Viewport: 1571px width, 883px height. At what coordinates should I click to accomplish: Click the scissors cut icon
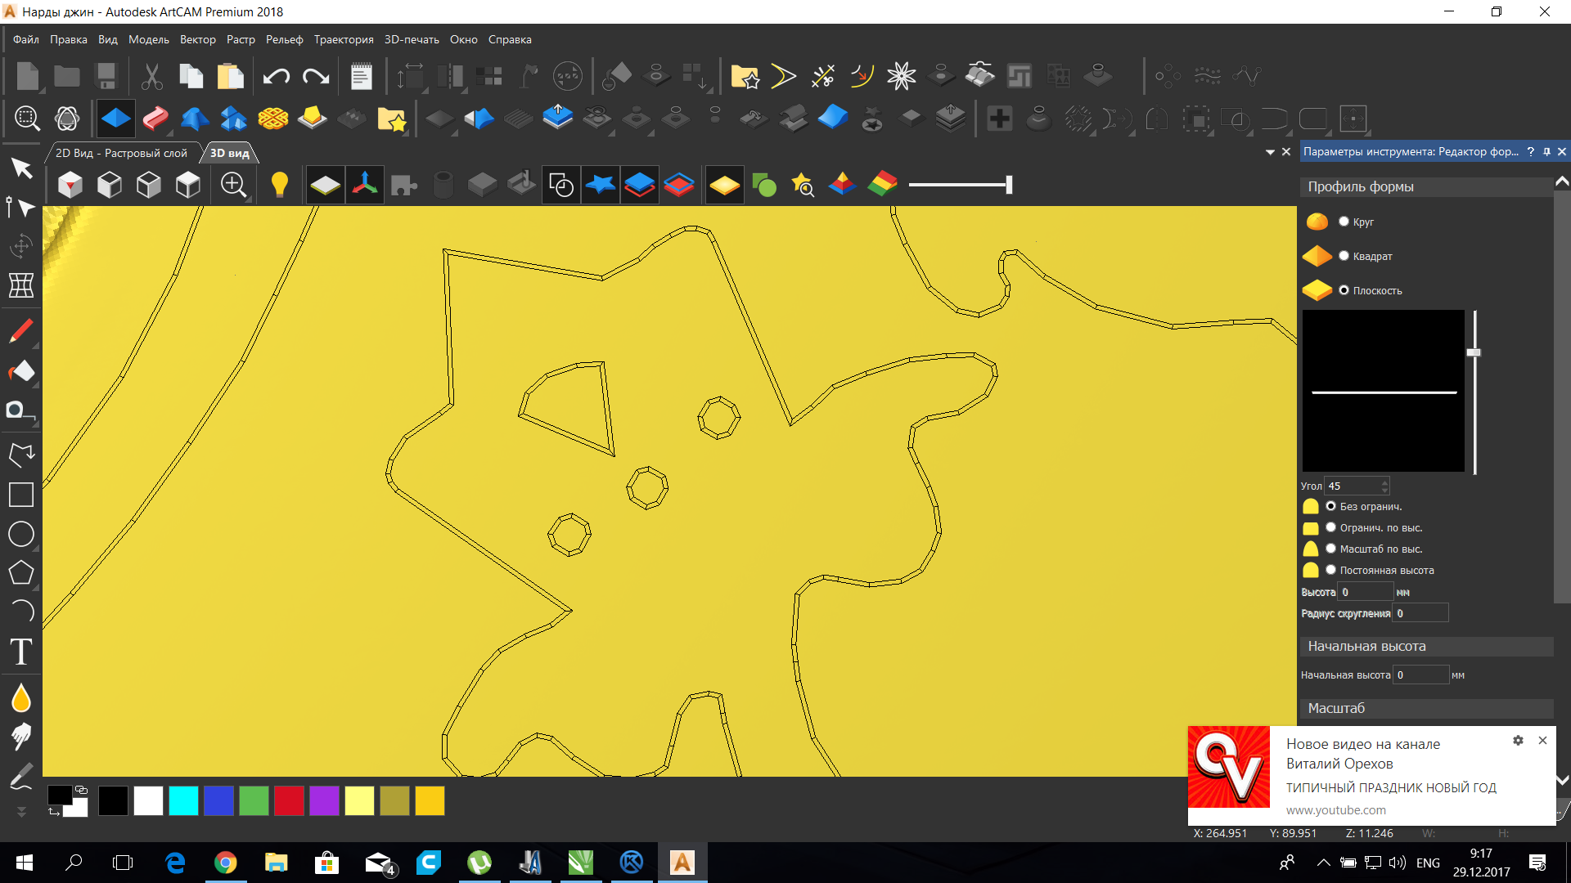click(151, 77)
